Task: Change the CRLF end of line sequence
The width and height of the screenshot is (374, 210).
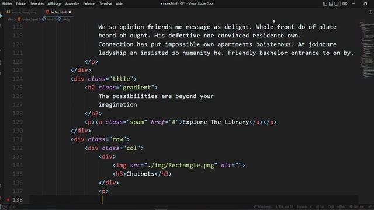Action: tap(331, 207)
